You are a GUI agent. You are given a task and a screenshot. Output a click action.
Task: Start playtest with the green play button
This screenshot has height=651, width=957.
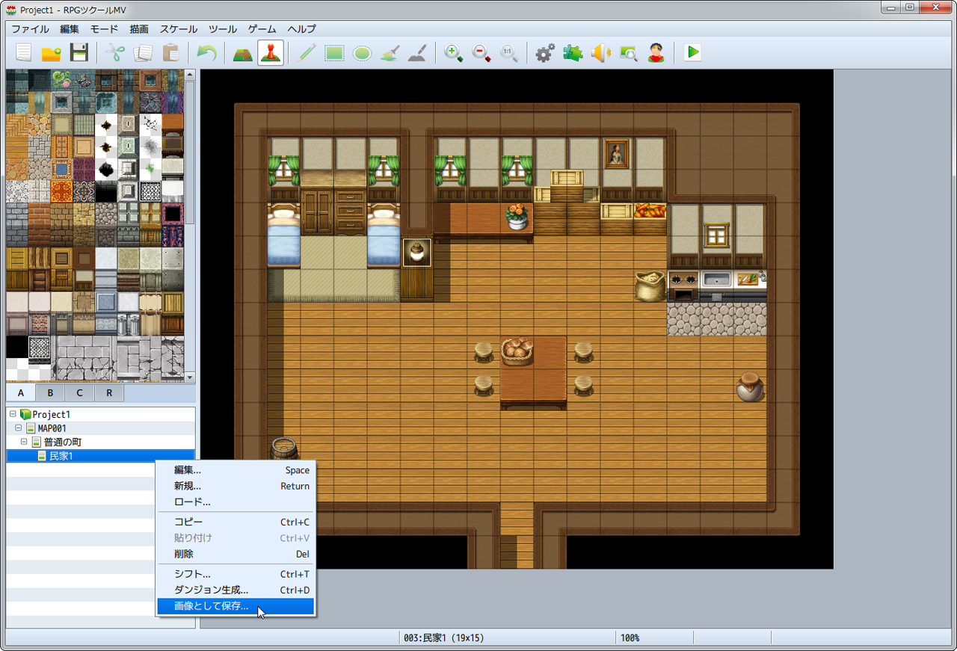[693, 53]
